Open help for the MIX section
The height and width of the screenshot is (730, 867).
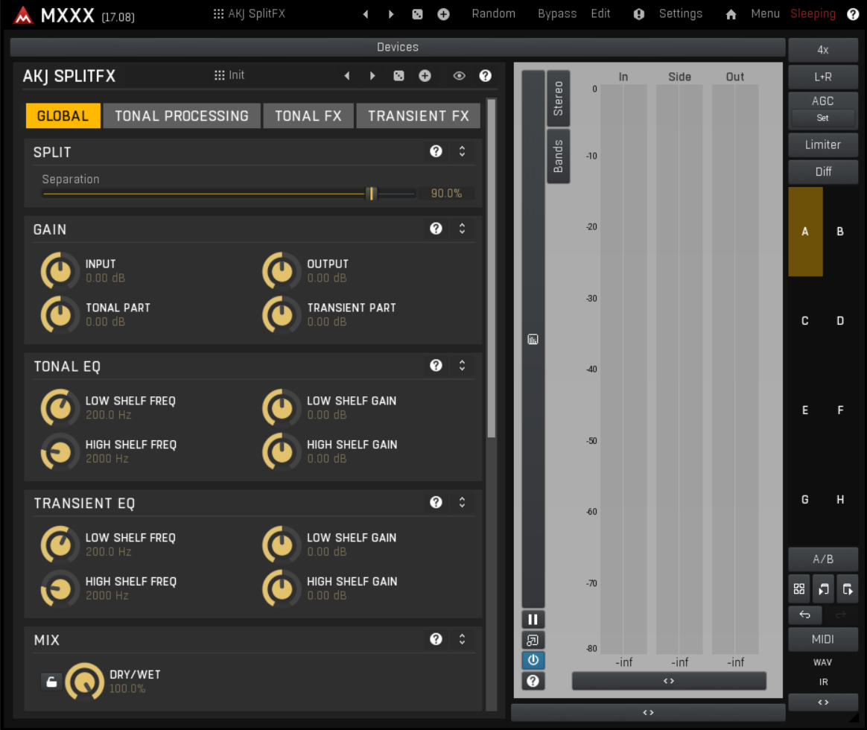pyautogui.click(x=436, y=639)
